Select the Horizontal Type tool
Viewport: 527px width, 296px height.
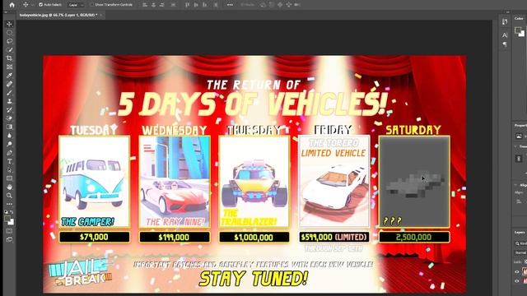pos(9,161)
